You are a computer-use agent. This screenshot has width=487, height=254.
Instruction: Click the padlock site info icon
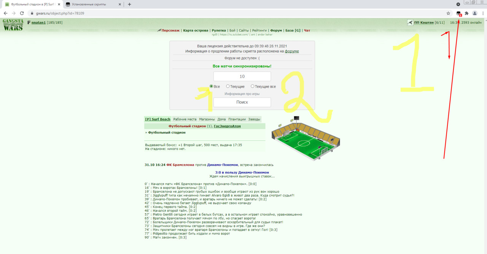(32, 13)
